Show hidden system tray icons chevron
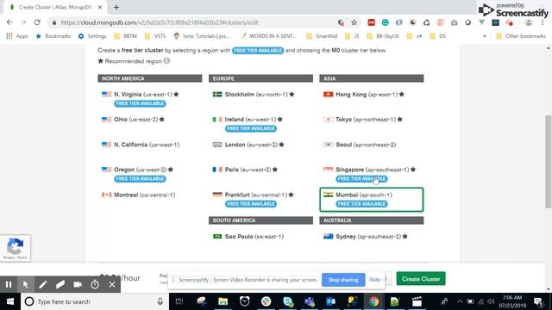The width and height of the screenshot is (552, 310). tap(460, 301)
